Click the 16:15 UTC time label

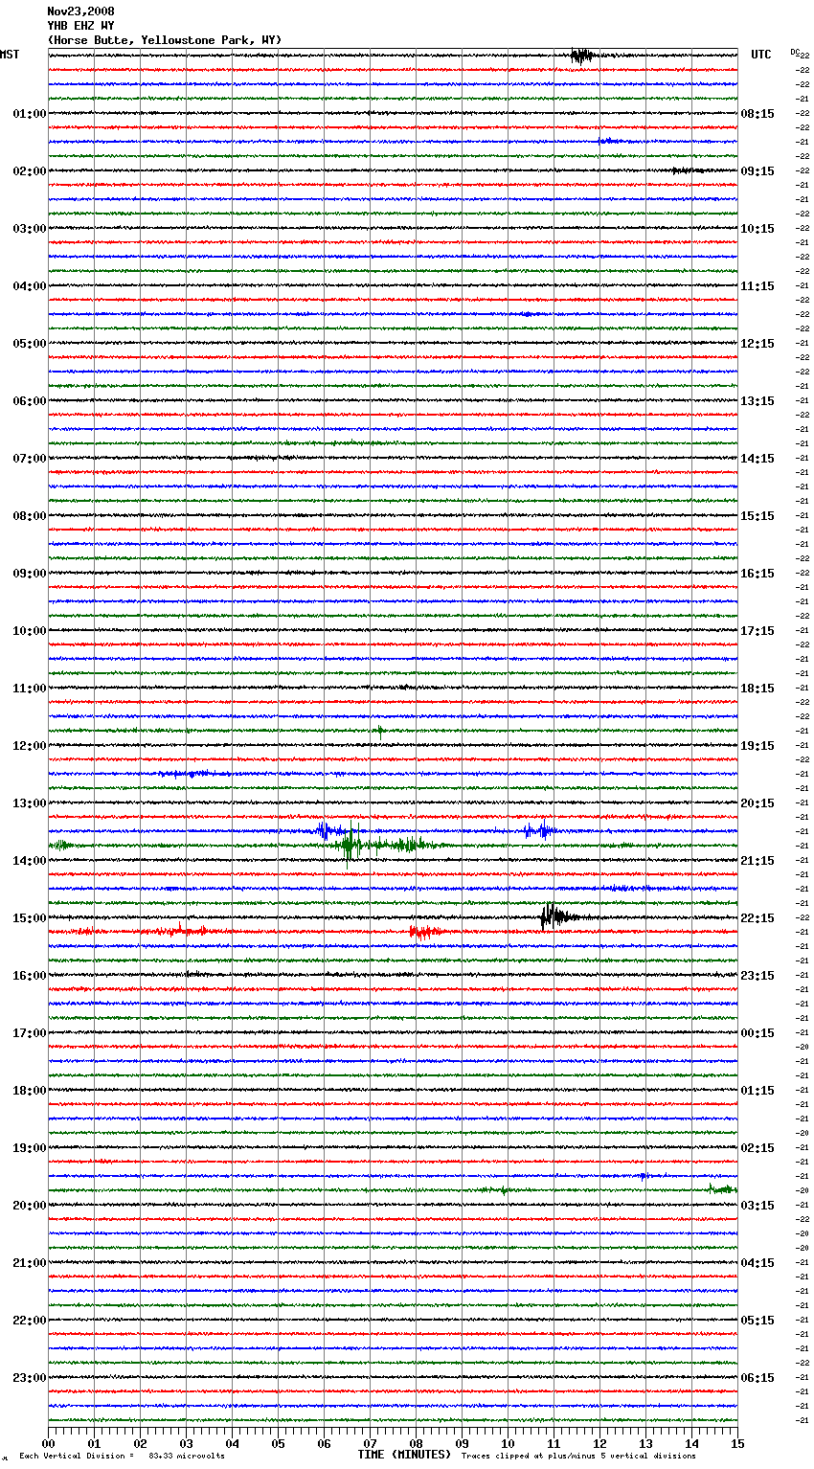click(757, 574)
